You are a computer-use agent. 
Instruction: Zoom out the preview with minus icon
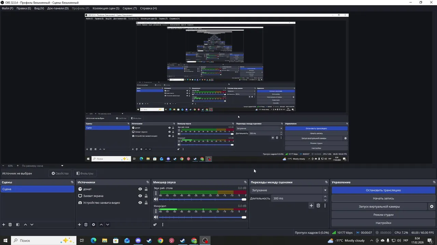point(3,166)
